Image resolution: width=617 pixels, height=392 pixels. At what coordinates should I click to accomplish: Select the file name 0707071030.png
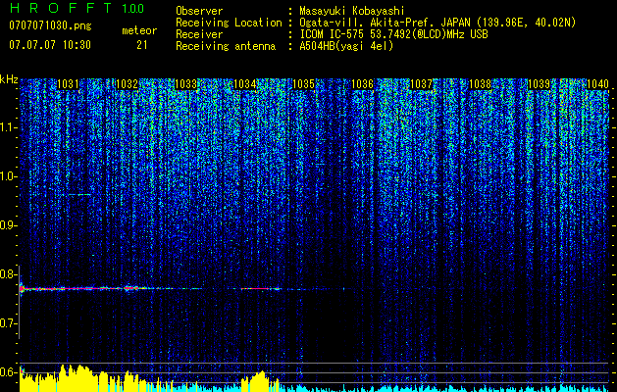[x=50, y=26]
